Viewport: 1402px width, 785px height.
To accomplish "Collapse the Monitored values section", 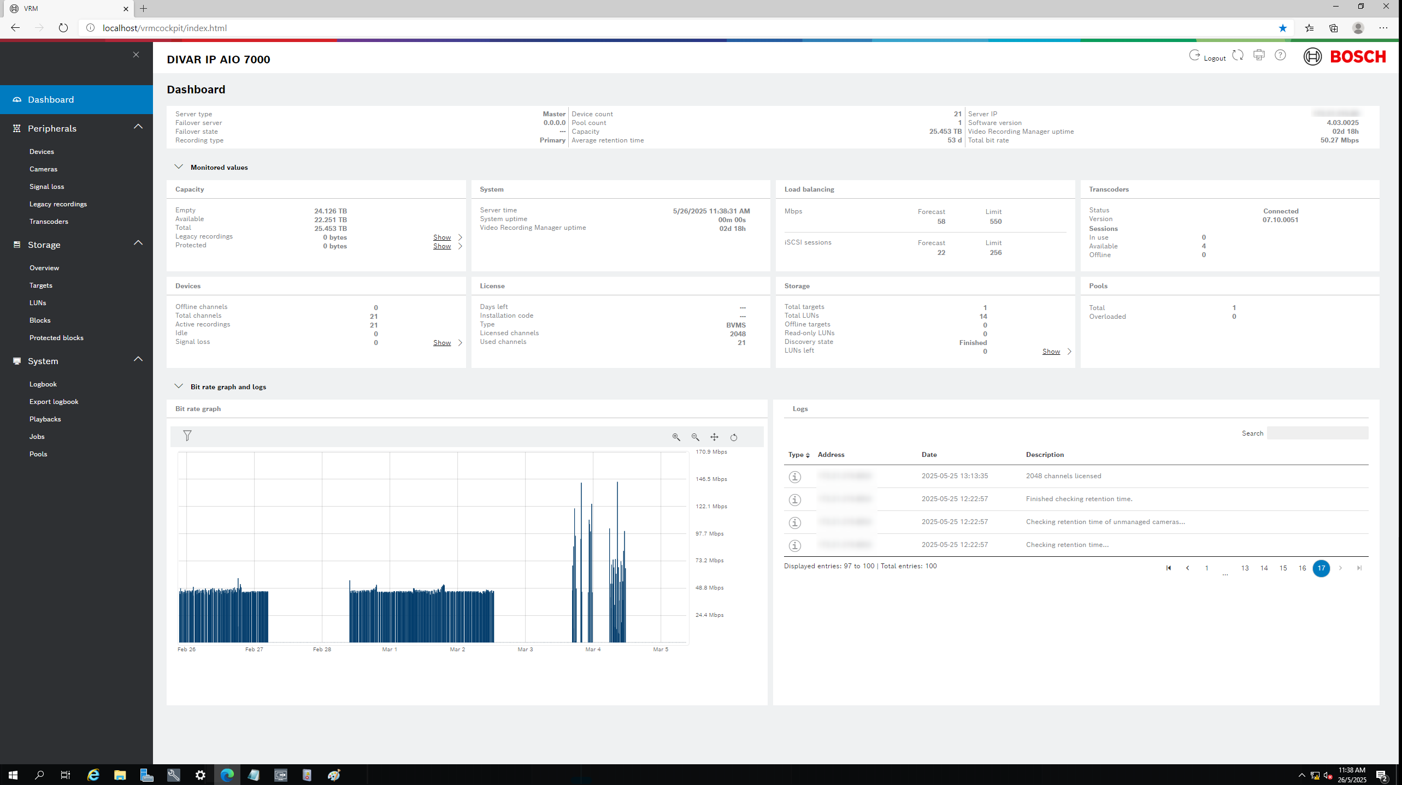I will point(179,167).
